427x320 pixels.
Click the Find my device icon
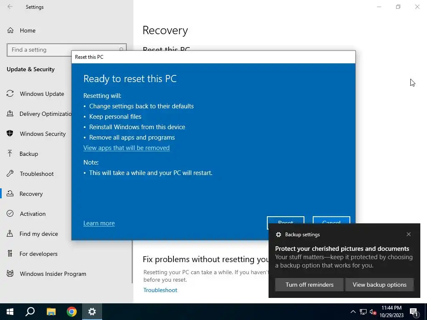(10, 233)
